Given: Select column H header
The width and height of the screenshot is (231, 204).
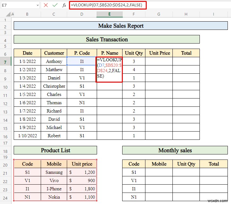Looking at the screenshot, I should pyautogui.click(x=186, y=14).
